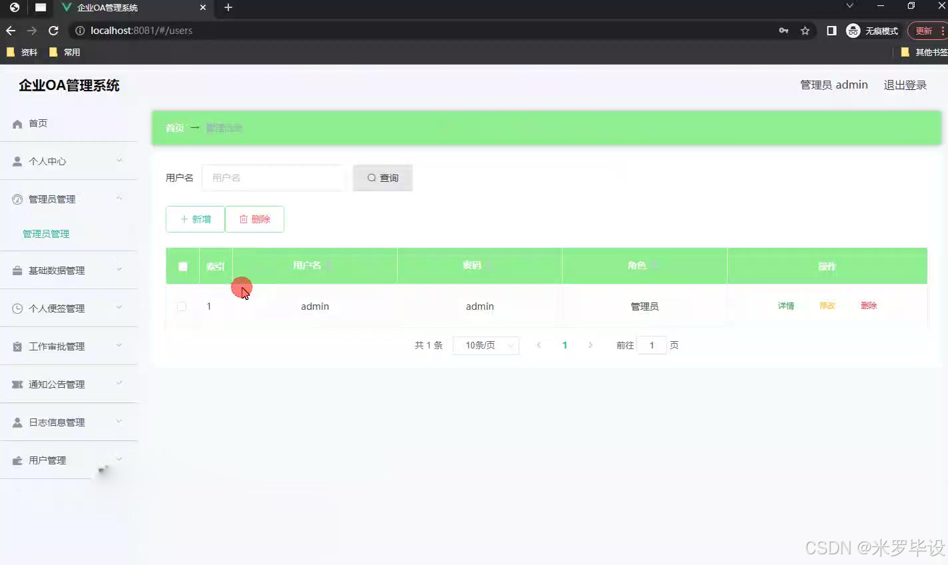Click the home icon beside 首页
The image size is (948, 565).
[x=17, y=124]
